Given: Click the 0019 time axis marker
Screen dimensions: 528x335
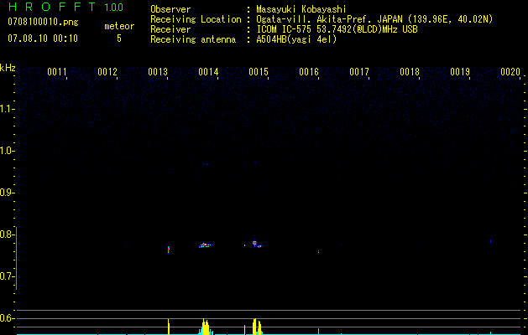Looking at the screenshot, I should [x=460, y=72].
